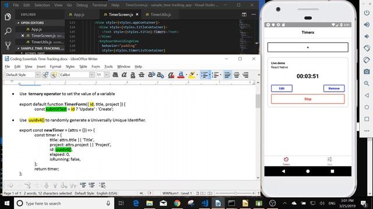Open the emulator extended controls ellipsis
This screenshot has width=373, height=209.
(367, 131)
